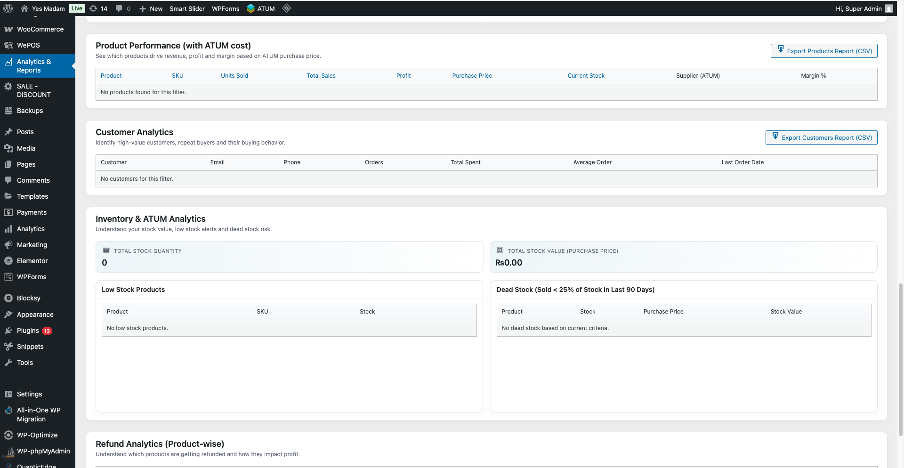Select Analytics & Reports menu item
This screenshot has width=904, height=468.
point(34,66)
